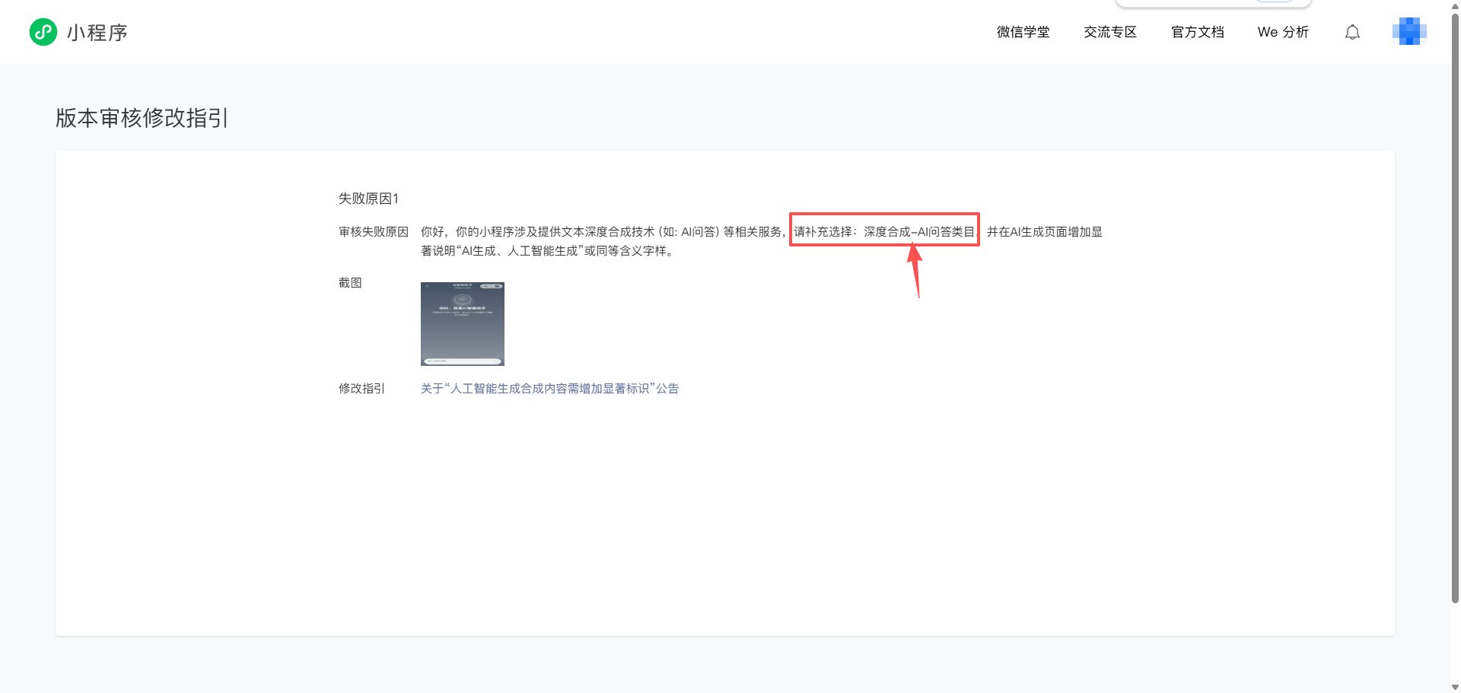Click the 小程序 title text beside the logo
1461x693 pixels.
coord(97,33)
